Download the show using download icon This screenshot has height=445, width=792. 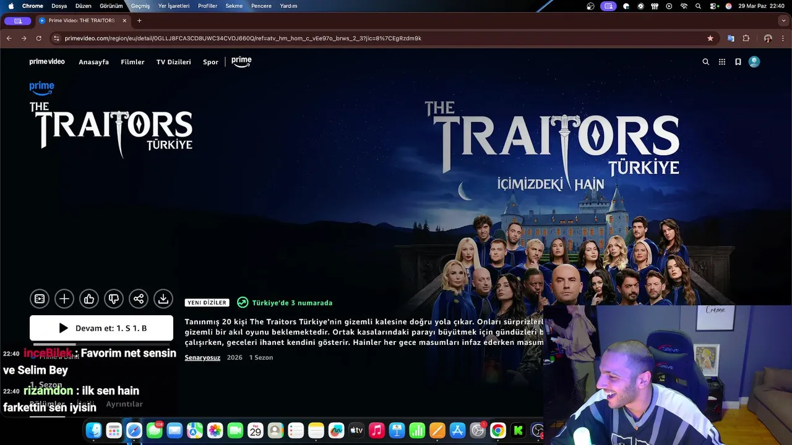[163, 299]
